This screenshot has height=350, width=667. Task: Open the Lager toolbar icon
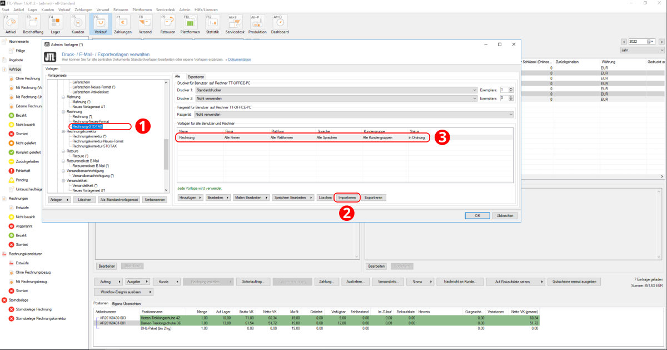click(55, 23)
